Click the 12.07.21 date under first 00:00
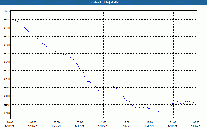Screen dimensions: 207x129 10,126
